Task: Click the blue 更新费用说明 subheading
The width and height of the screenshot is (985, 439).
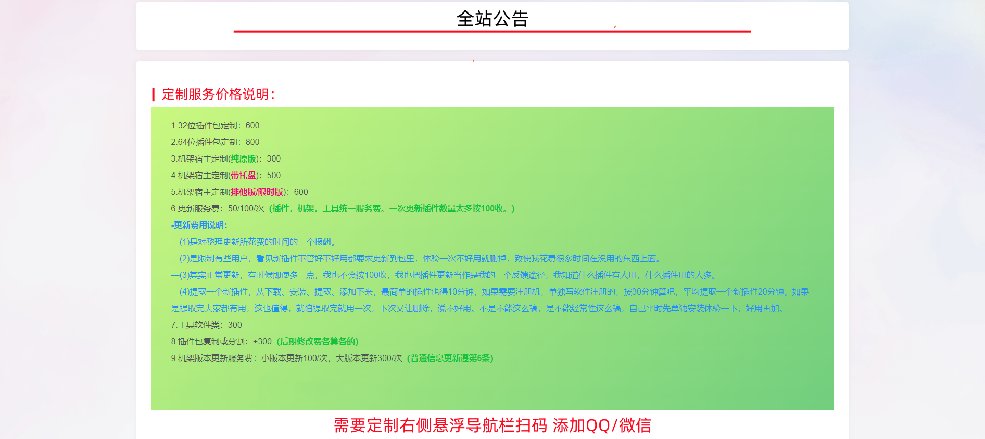Action: pyautogui.click(x=199, y=225)
